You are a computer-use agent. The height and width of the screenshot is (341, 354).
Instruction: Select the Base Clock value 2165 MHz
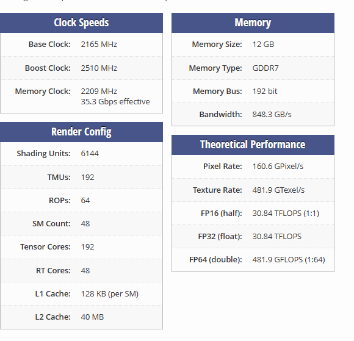click(99, 45)
